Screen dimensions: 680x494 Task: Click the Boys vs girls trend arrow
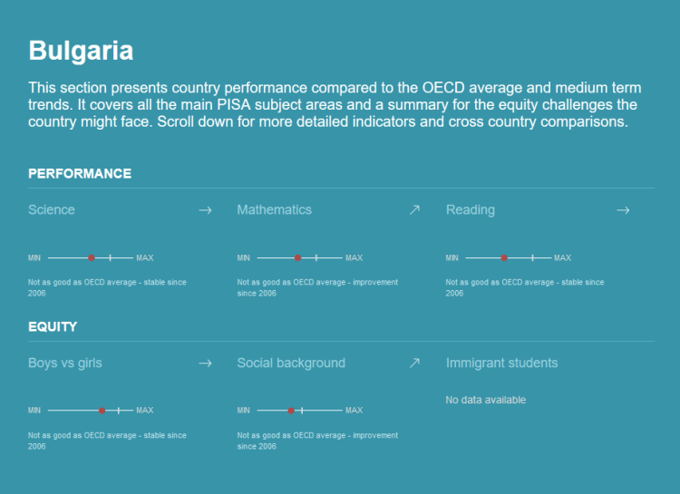coord(205,363)
